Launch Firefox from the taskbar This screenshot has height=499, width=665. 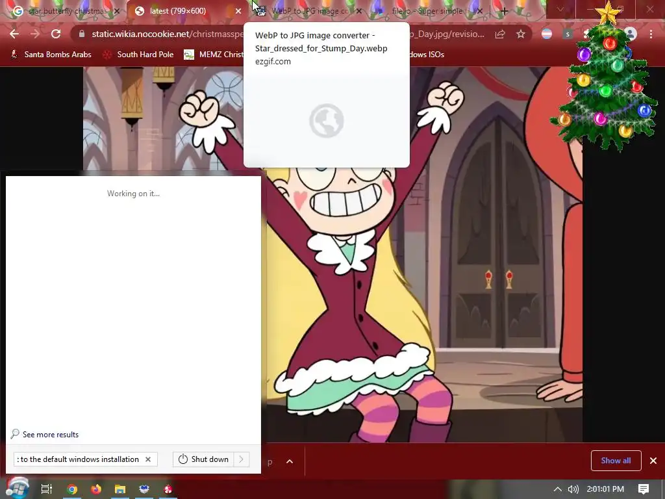pyautogui.click(x=96, y=489)
